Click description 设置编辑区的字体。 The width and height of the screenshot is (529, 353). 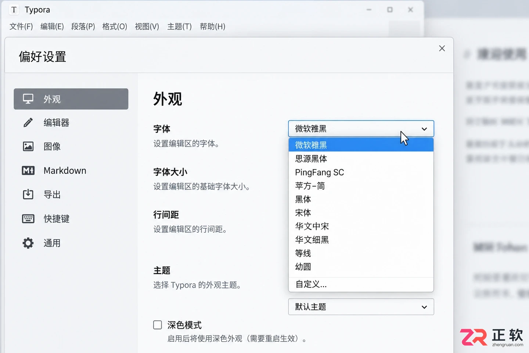point(186,143)
